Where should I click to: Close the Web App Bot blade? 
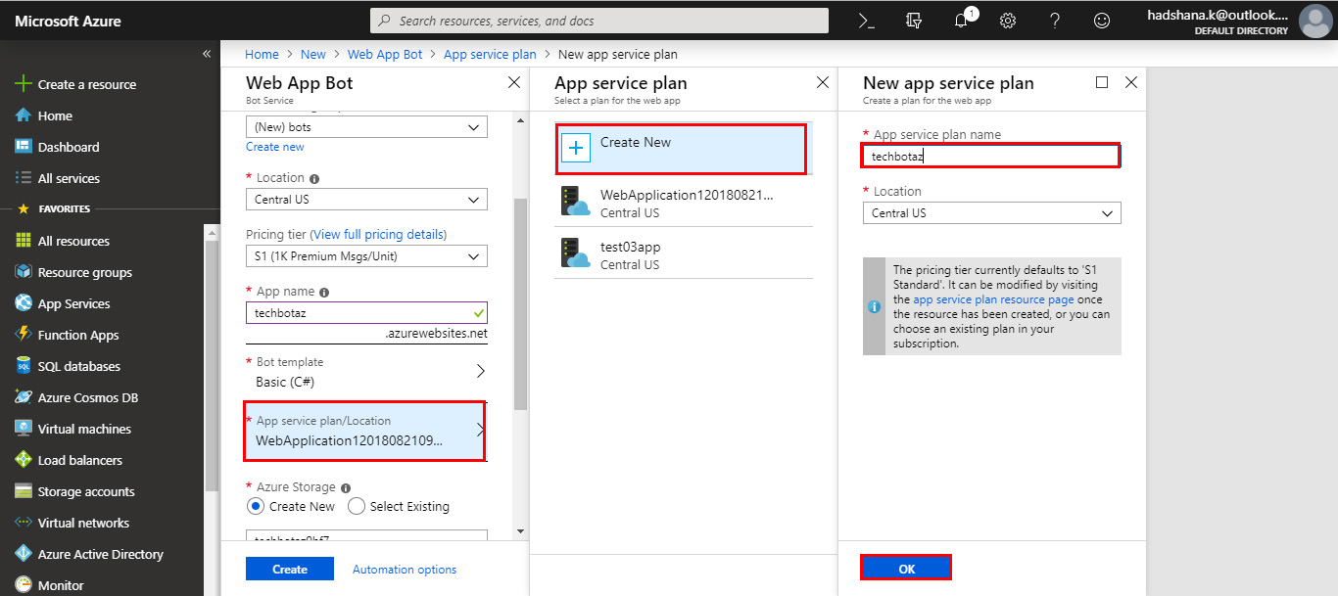[514, 83]
